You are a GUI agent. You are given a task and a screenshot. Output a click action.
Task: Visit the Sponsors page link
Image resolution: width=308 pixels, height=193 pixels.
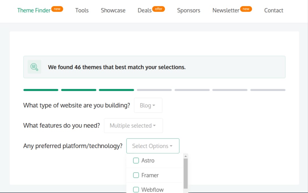(189, 11)
